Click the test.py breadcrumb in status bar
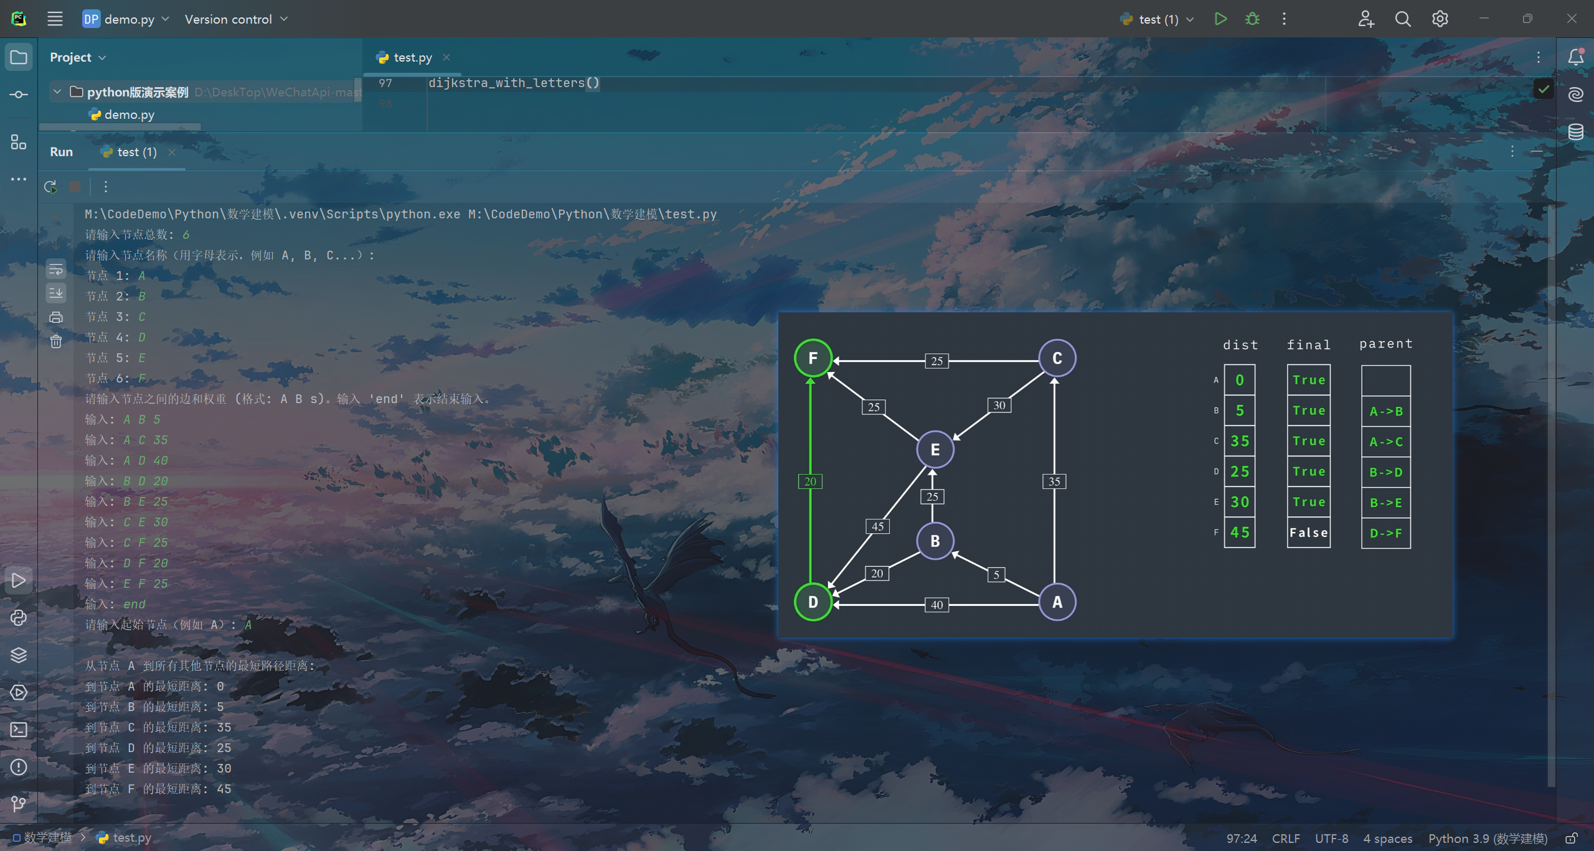The width and height of the screenshot is (1594, 851). [x=125, y=838]
